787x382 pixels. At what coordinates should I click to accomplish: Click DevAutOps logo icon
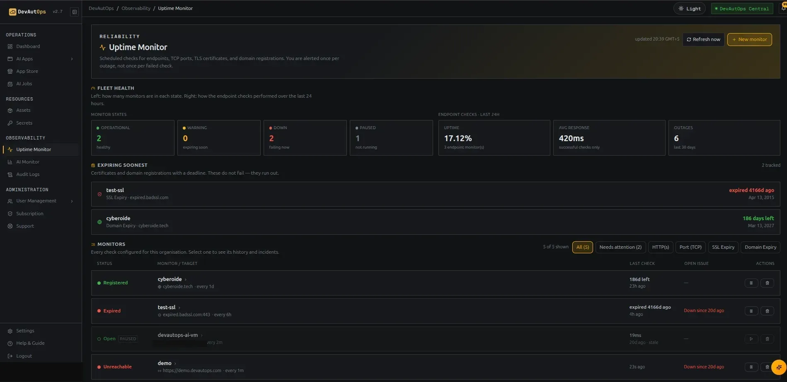click(x=12, y=12)
